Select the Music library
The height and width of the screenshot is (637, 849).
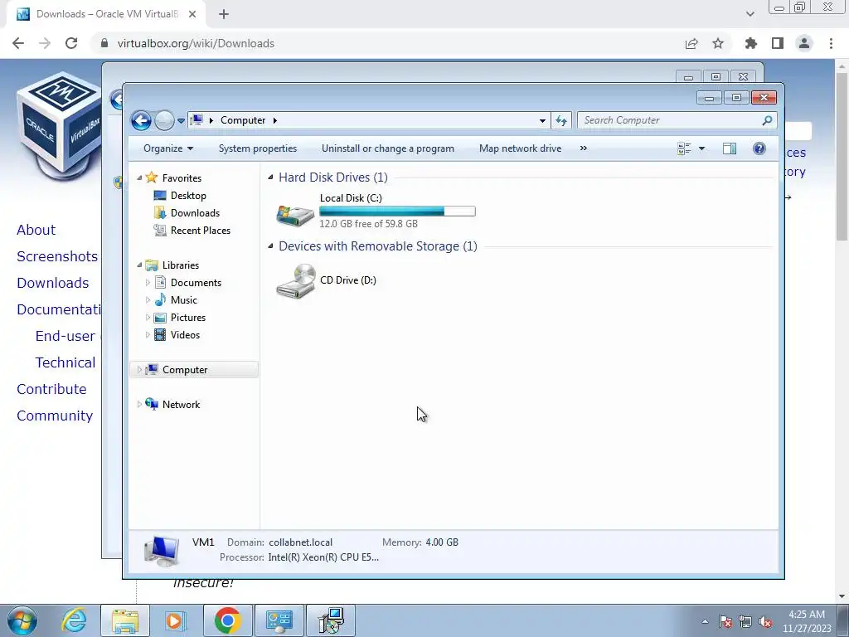point(183,300)
